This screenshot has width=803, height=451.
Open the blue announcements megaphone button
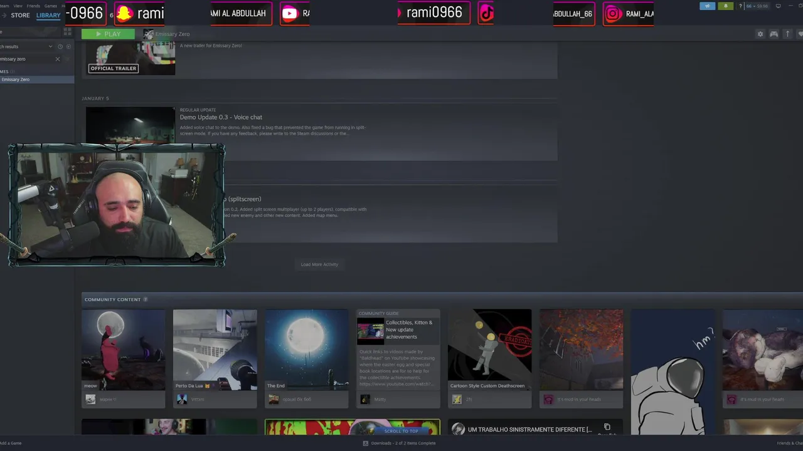(x=707, y=6)
